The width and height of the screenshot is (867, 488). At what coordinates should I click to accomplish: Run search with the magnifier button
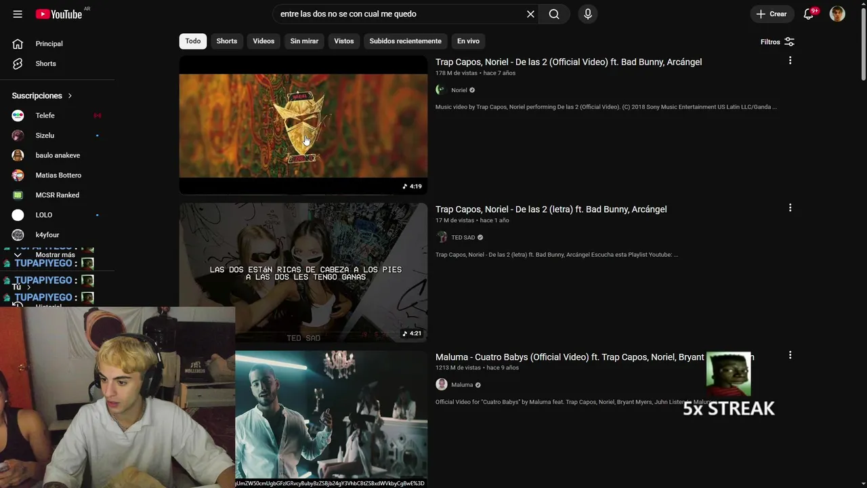click(x=554, y=14)
